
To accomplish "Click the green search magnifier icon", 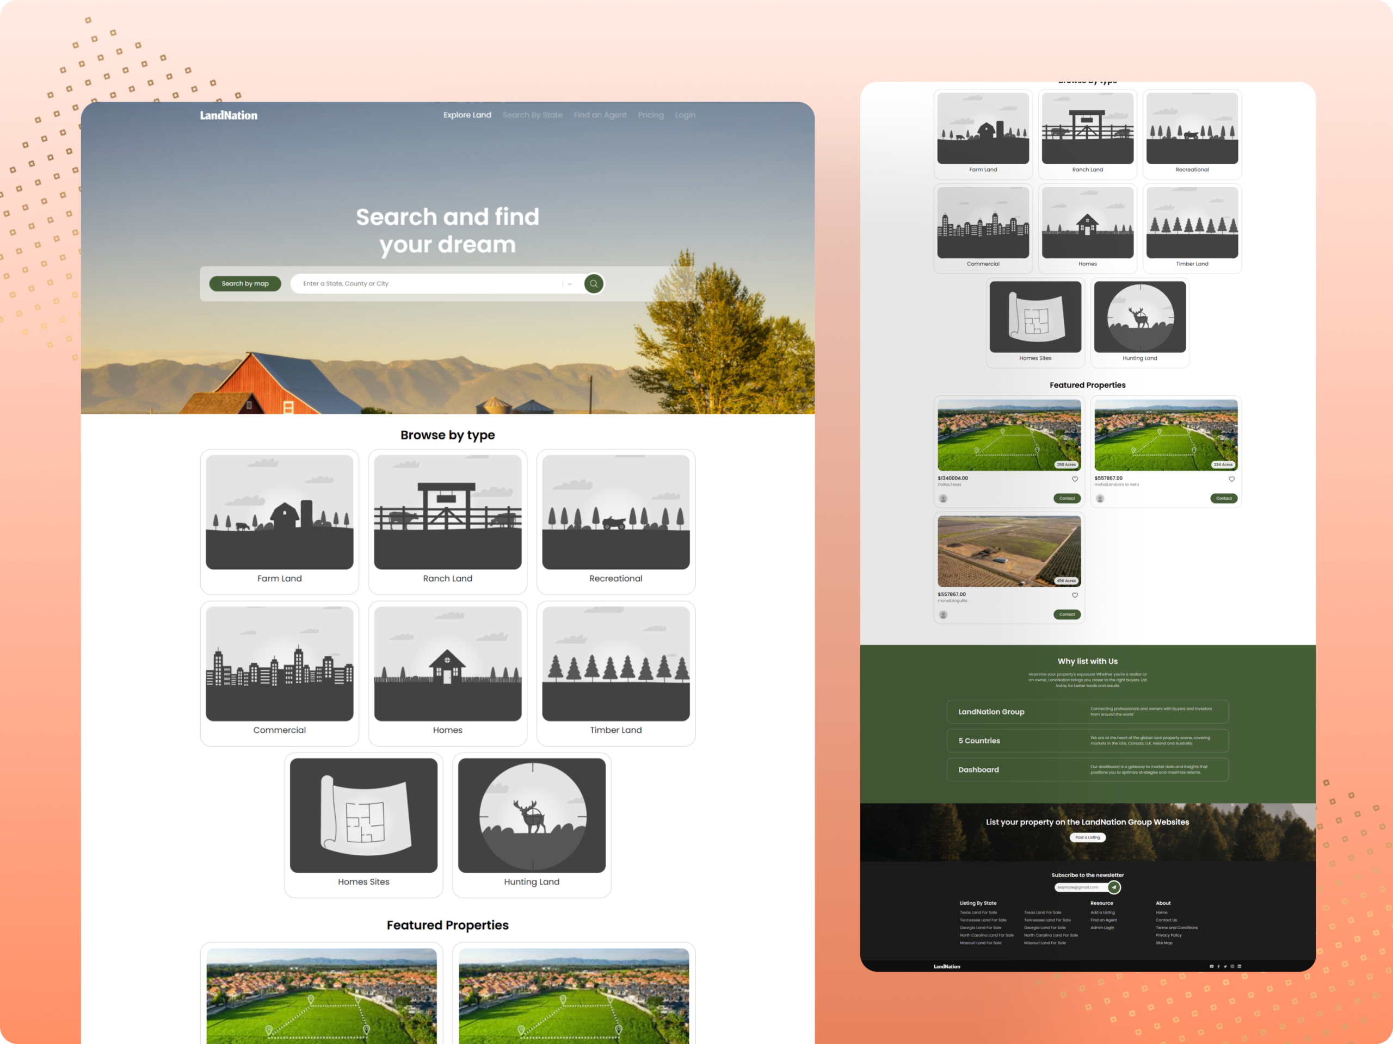I will (x=593, y=284).
